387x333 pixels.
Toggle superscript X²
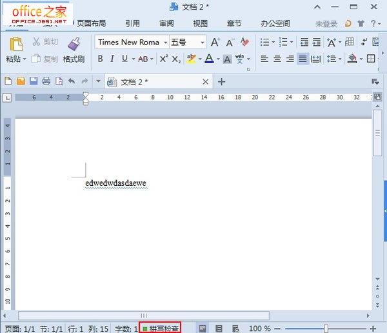click(164, 59)
